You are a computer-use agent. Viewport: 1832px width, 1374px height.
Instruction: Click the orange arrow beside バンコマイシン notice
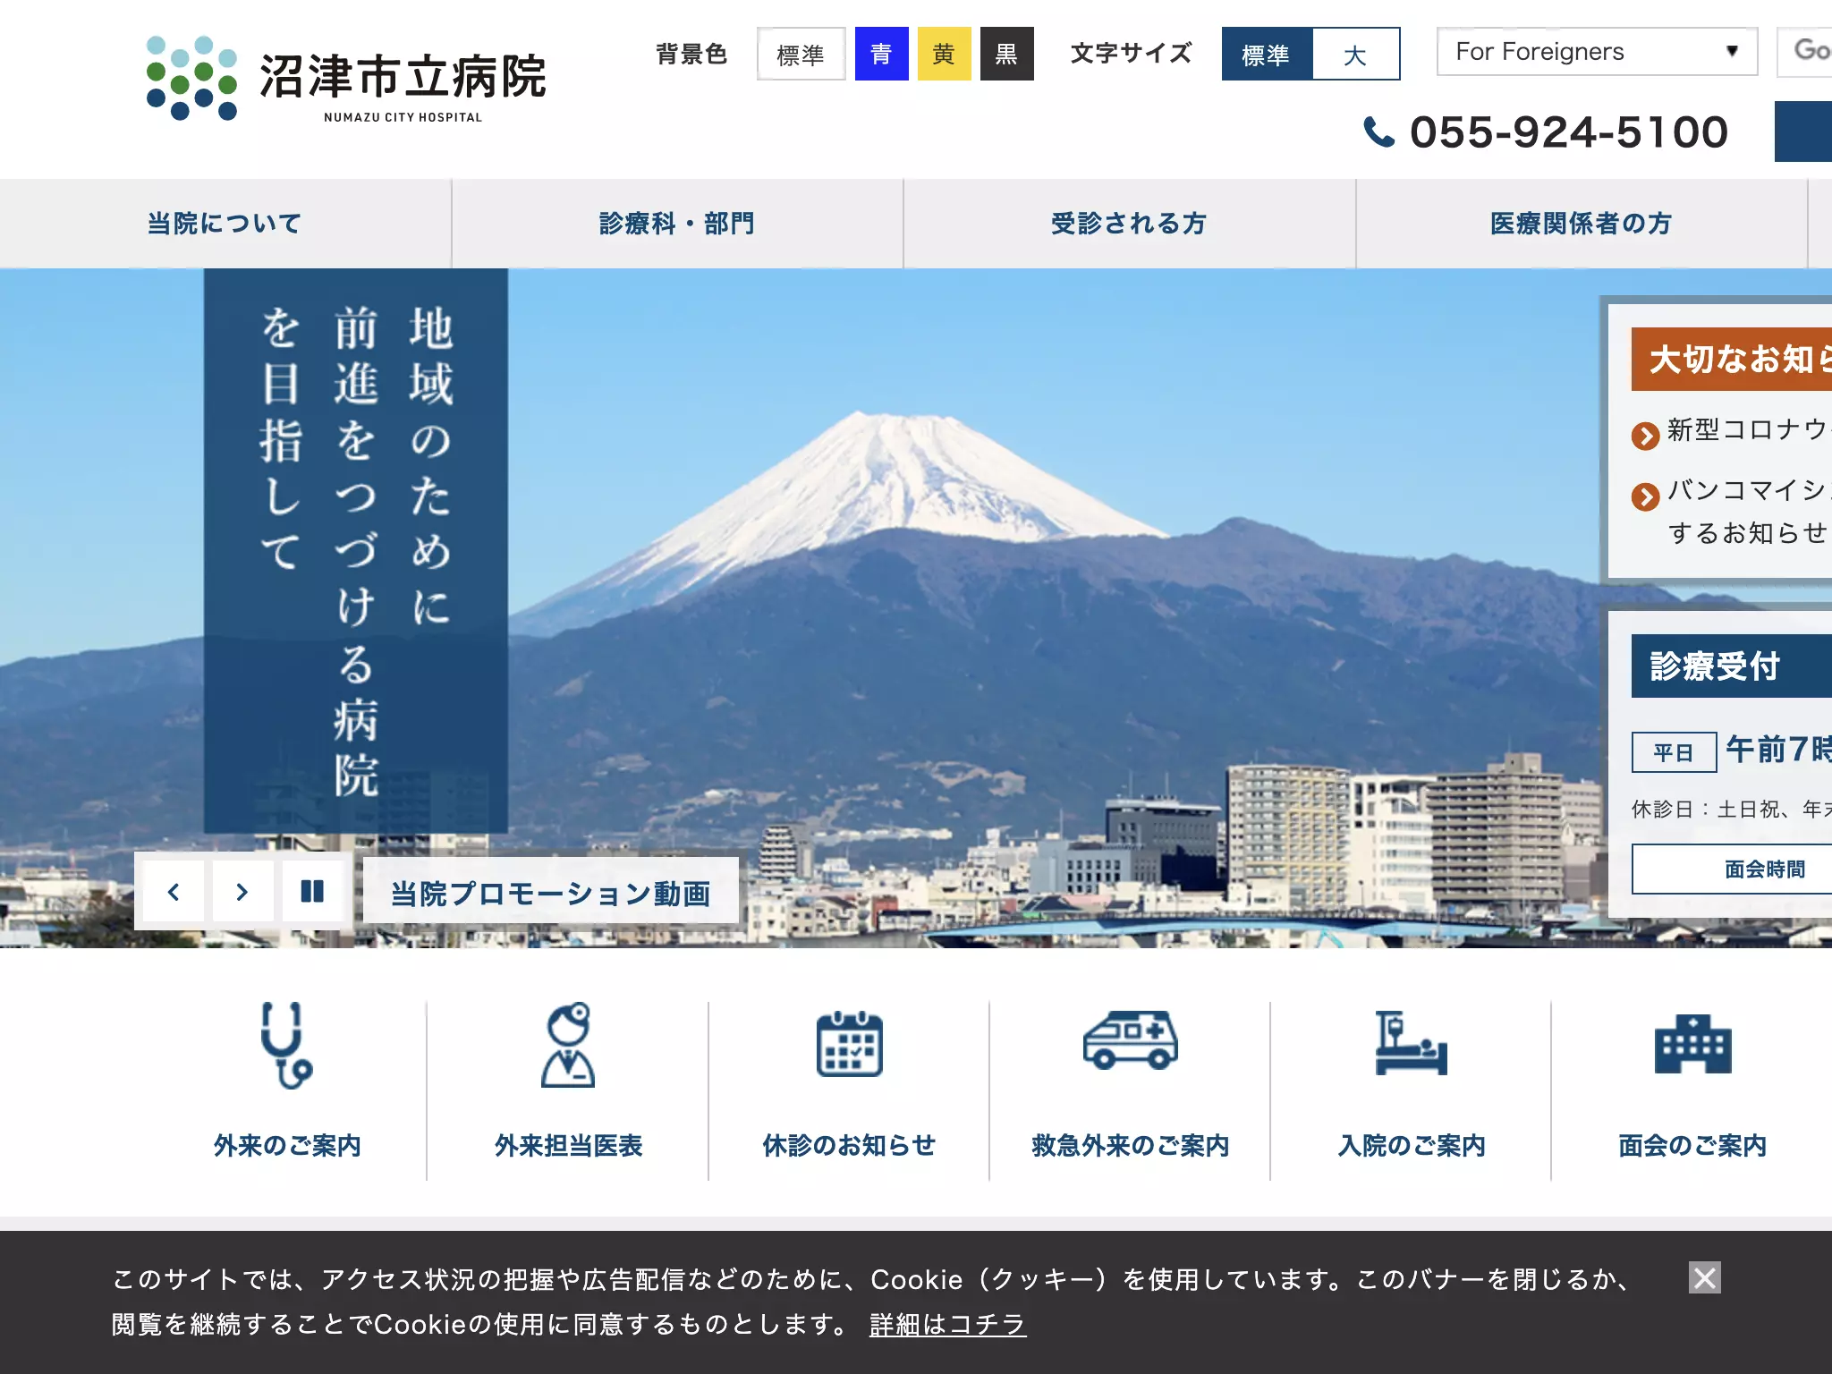(x=1645, y=496)
